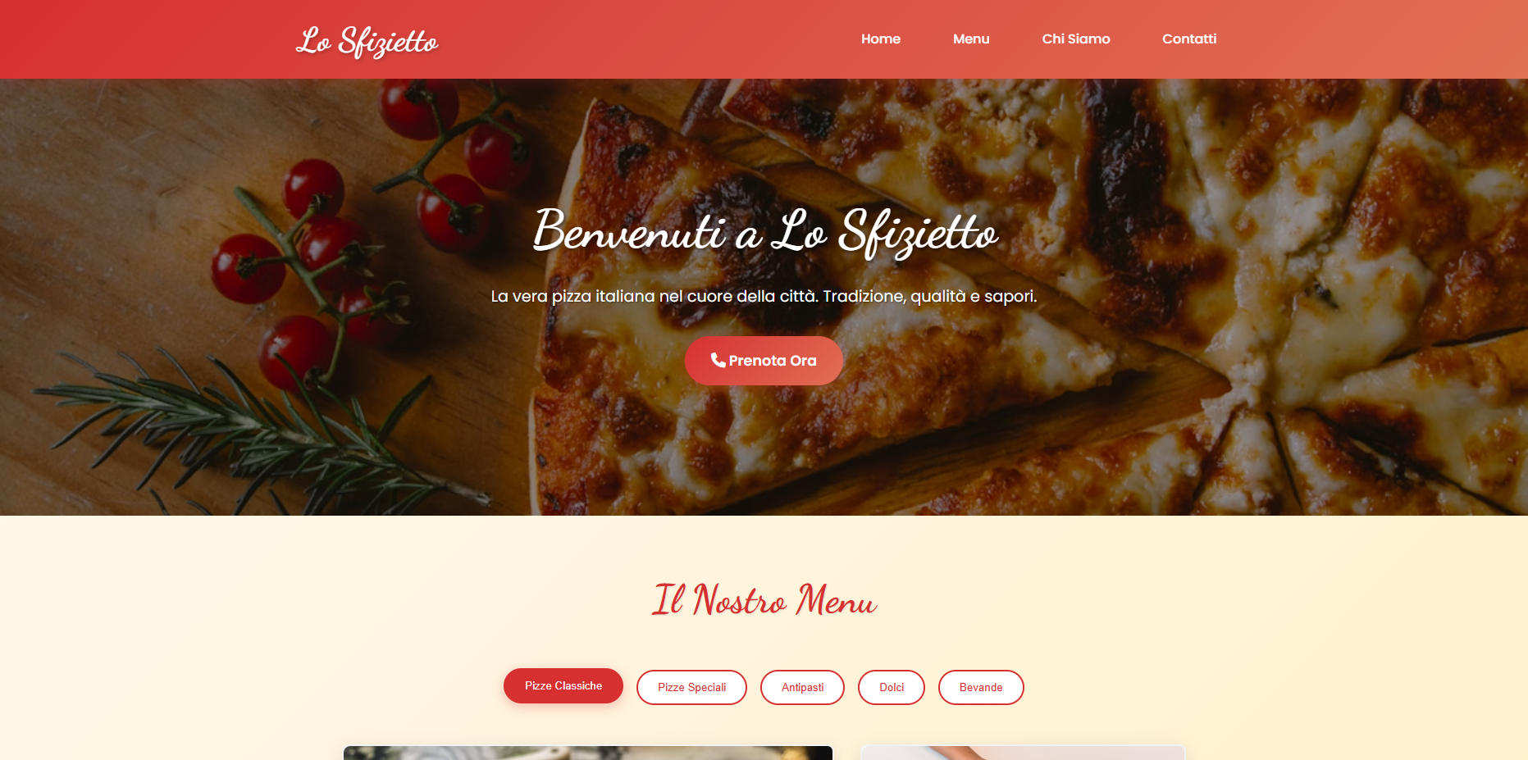Viewport: 1528px width, 760px height.
Task: Filter the menu by Dolci
Action: (892, 687)
